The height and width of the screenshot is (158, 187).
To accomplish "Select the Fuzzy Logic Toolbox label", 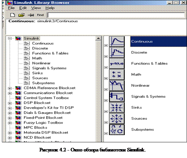I will [x=43, y=123].
